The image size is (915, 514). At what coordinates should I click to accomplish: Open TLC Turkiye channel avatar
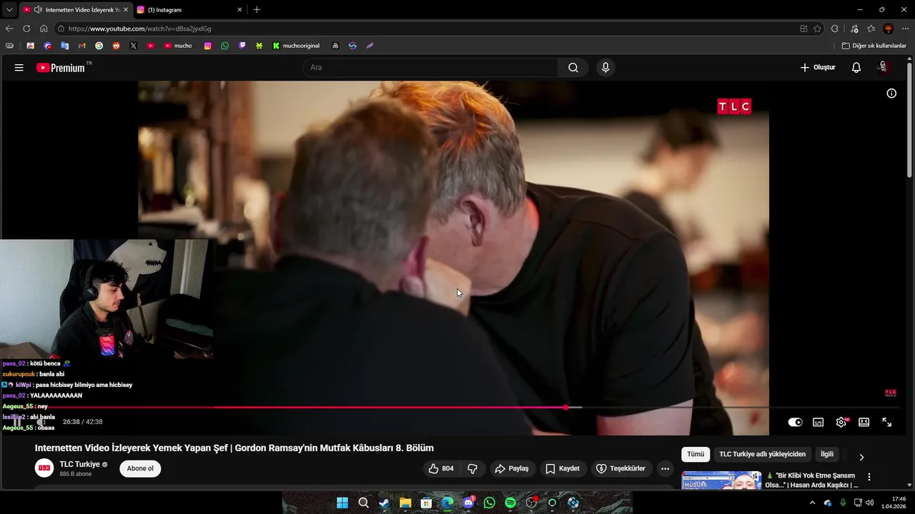coord(44,468)
